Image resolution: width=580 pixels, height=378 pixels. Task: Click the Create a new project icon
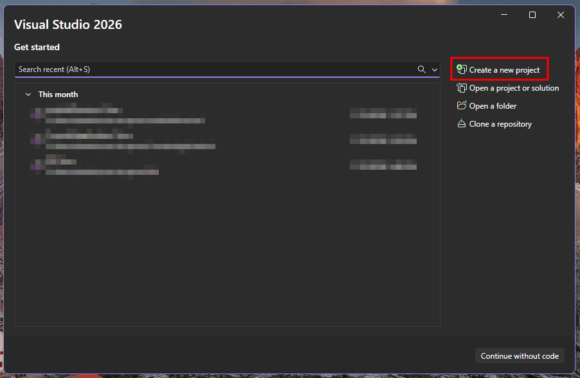pyautogui.click(x=461, y=69)
